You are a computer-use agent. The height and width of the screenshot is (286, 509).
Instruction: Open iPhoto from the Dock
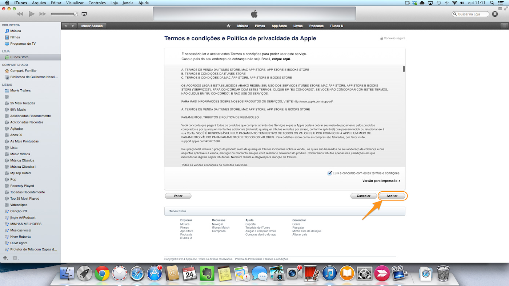click(x=277, y=273)
